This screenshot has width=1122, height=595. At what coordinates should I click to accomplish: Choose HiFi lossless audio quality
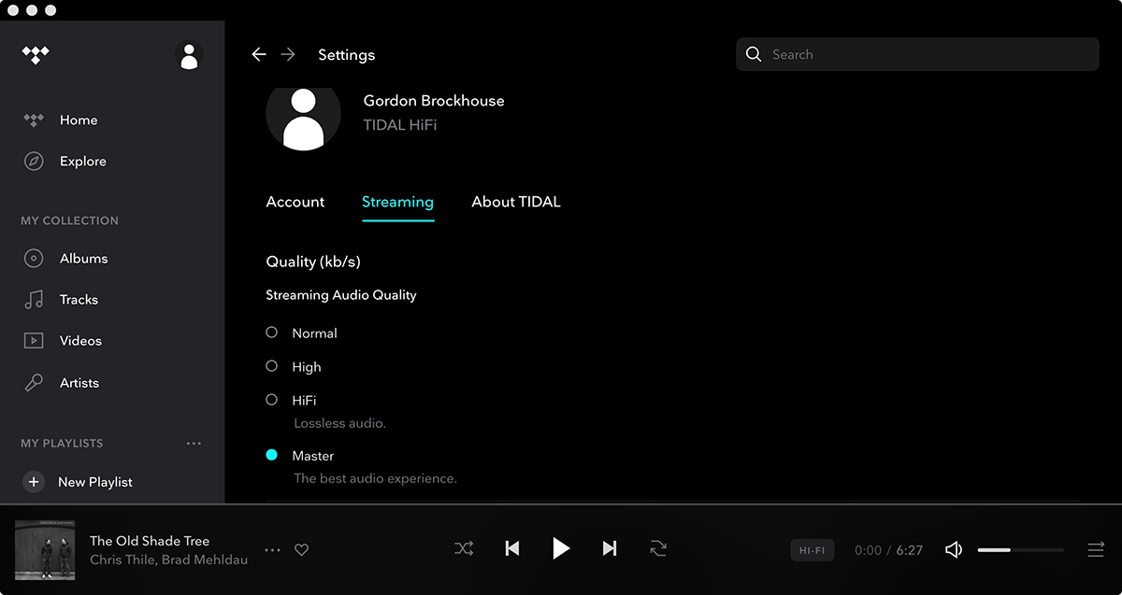(272, 400)
